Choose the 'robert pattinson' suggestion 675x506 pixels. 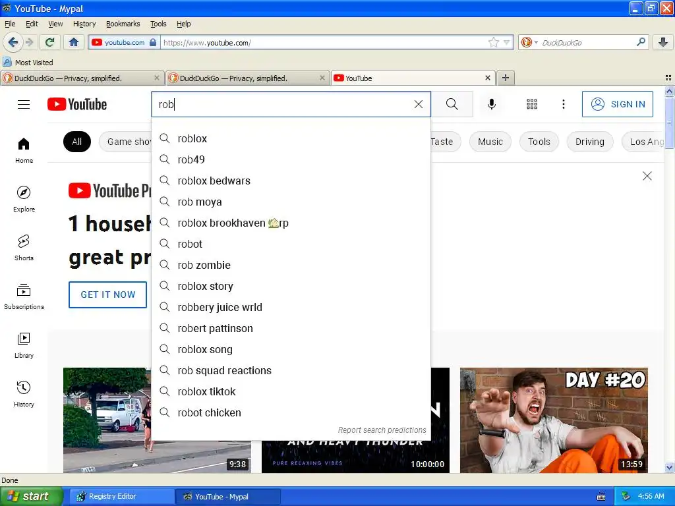[x=291, y=328]
